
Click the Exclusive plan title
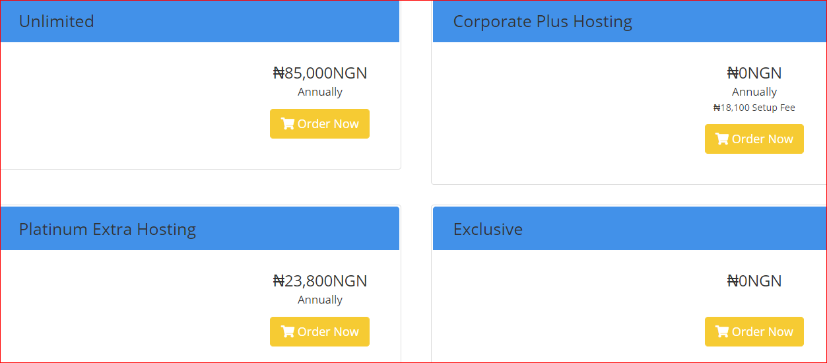pyautogui.click(x=488, y=230)
